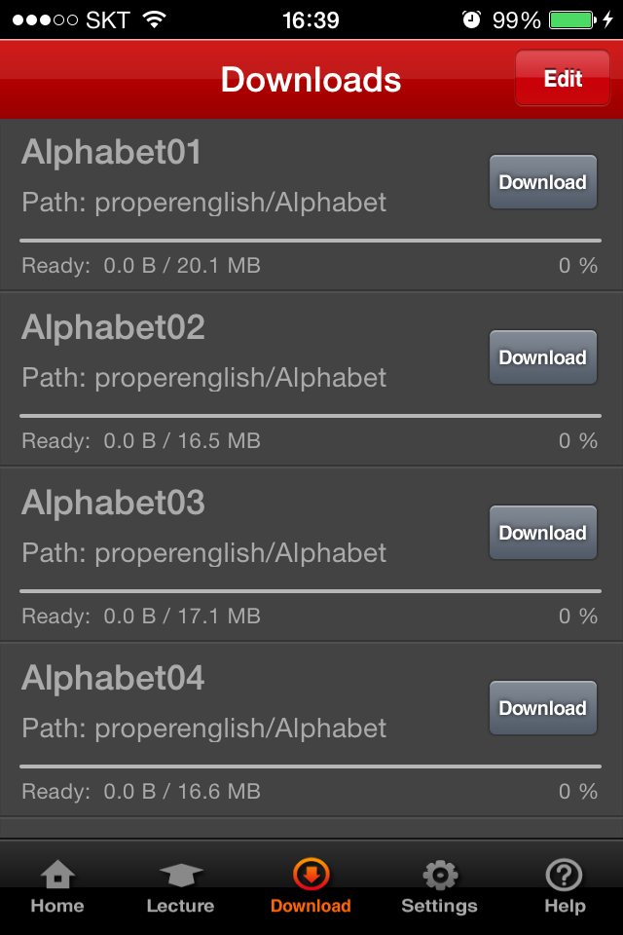Open the Lecture graduation cap icon

(x=181, y=875)
